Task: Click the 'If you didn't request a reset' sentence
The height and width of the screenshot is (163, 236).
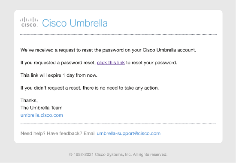Action: (x=90, y=88)
